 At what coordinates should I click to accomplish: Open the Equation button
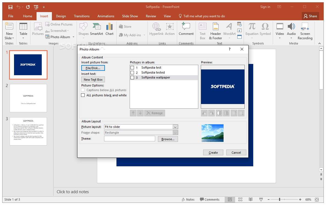pyautogui.click(x=252, y=30)
